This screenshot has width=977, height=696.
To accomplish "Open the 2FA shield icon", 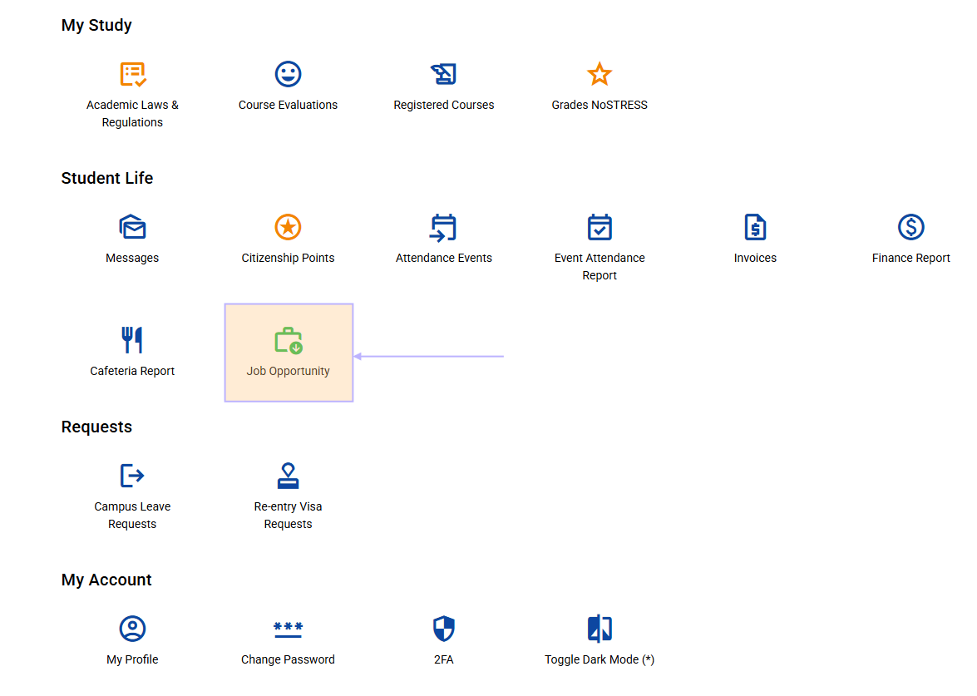I will 443,628.
